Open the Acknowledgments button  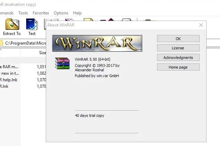pos(178,58)
